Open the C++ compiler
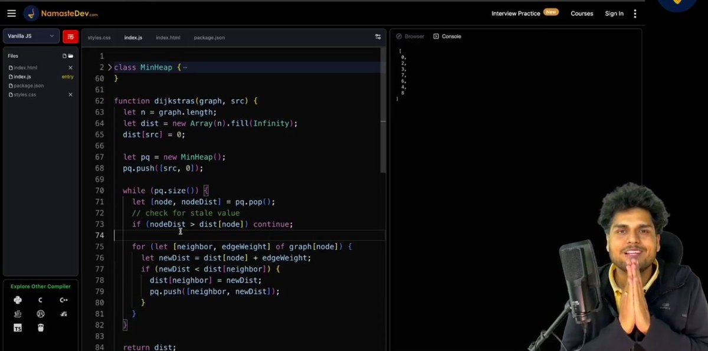The height and width of the screenshot is (351, 708). click(x=63, y=300)
